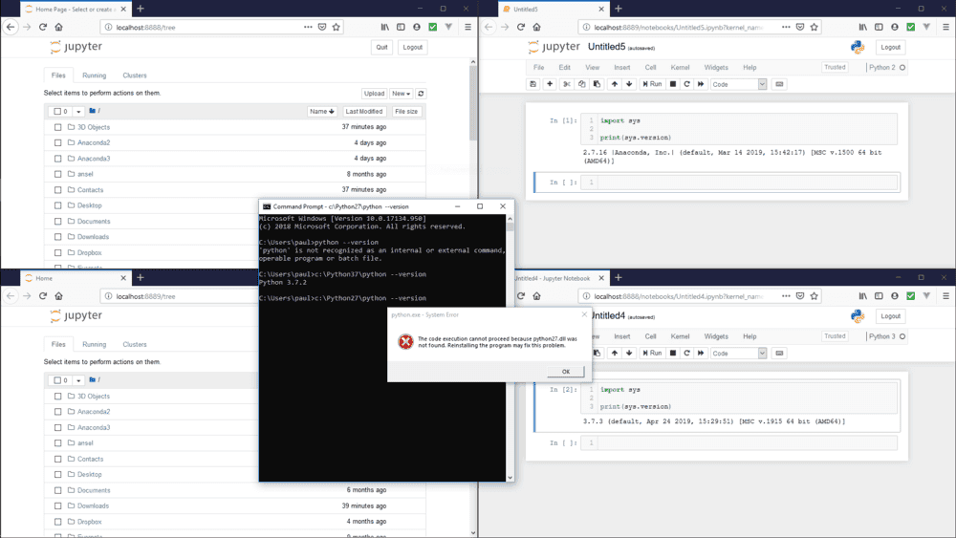Open cell type selector in Untitled4 notebook
This screenshot has width=956, height=538.
point(738,353)
